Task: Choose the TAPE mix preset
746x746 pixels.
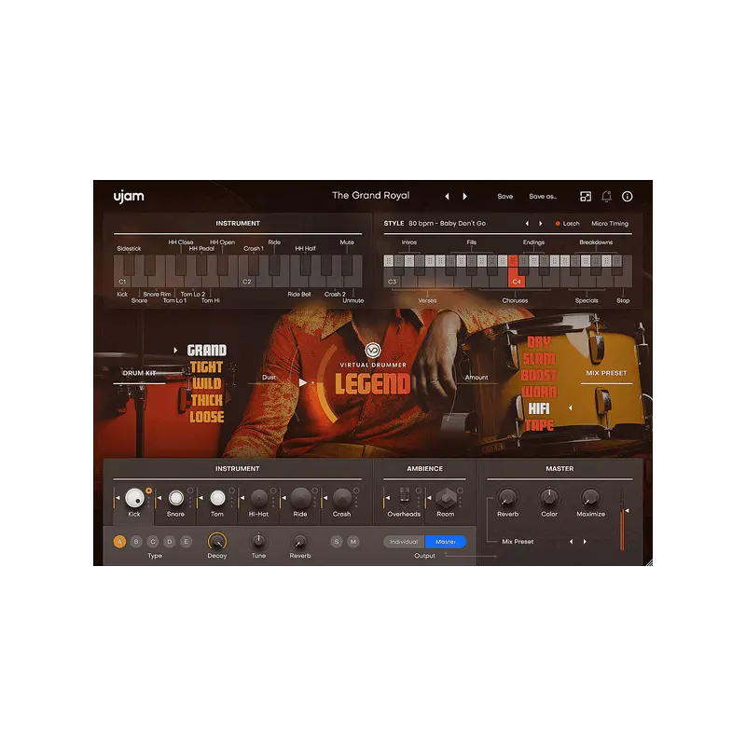Action: tap(540, 425)
